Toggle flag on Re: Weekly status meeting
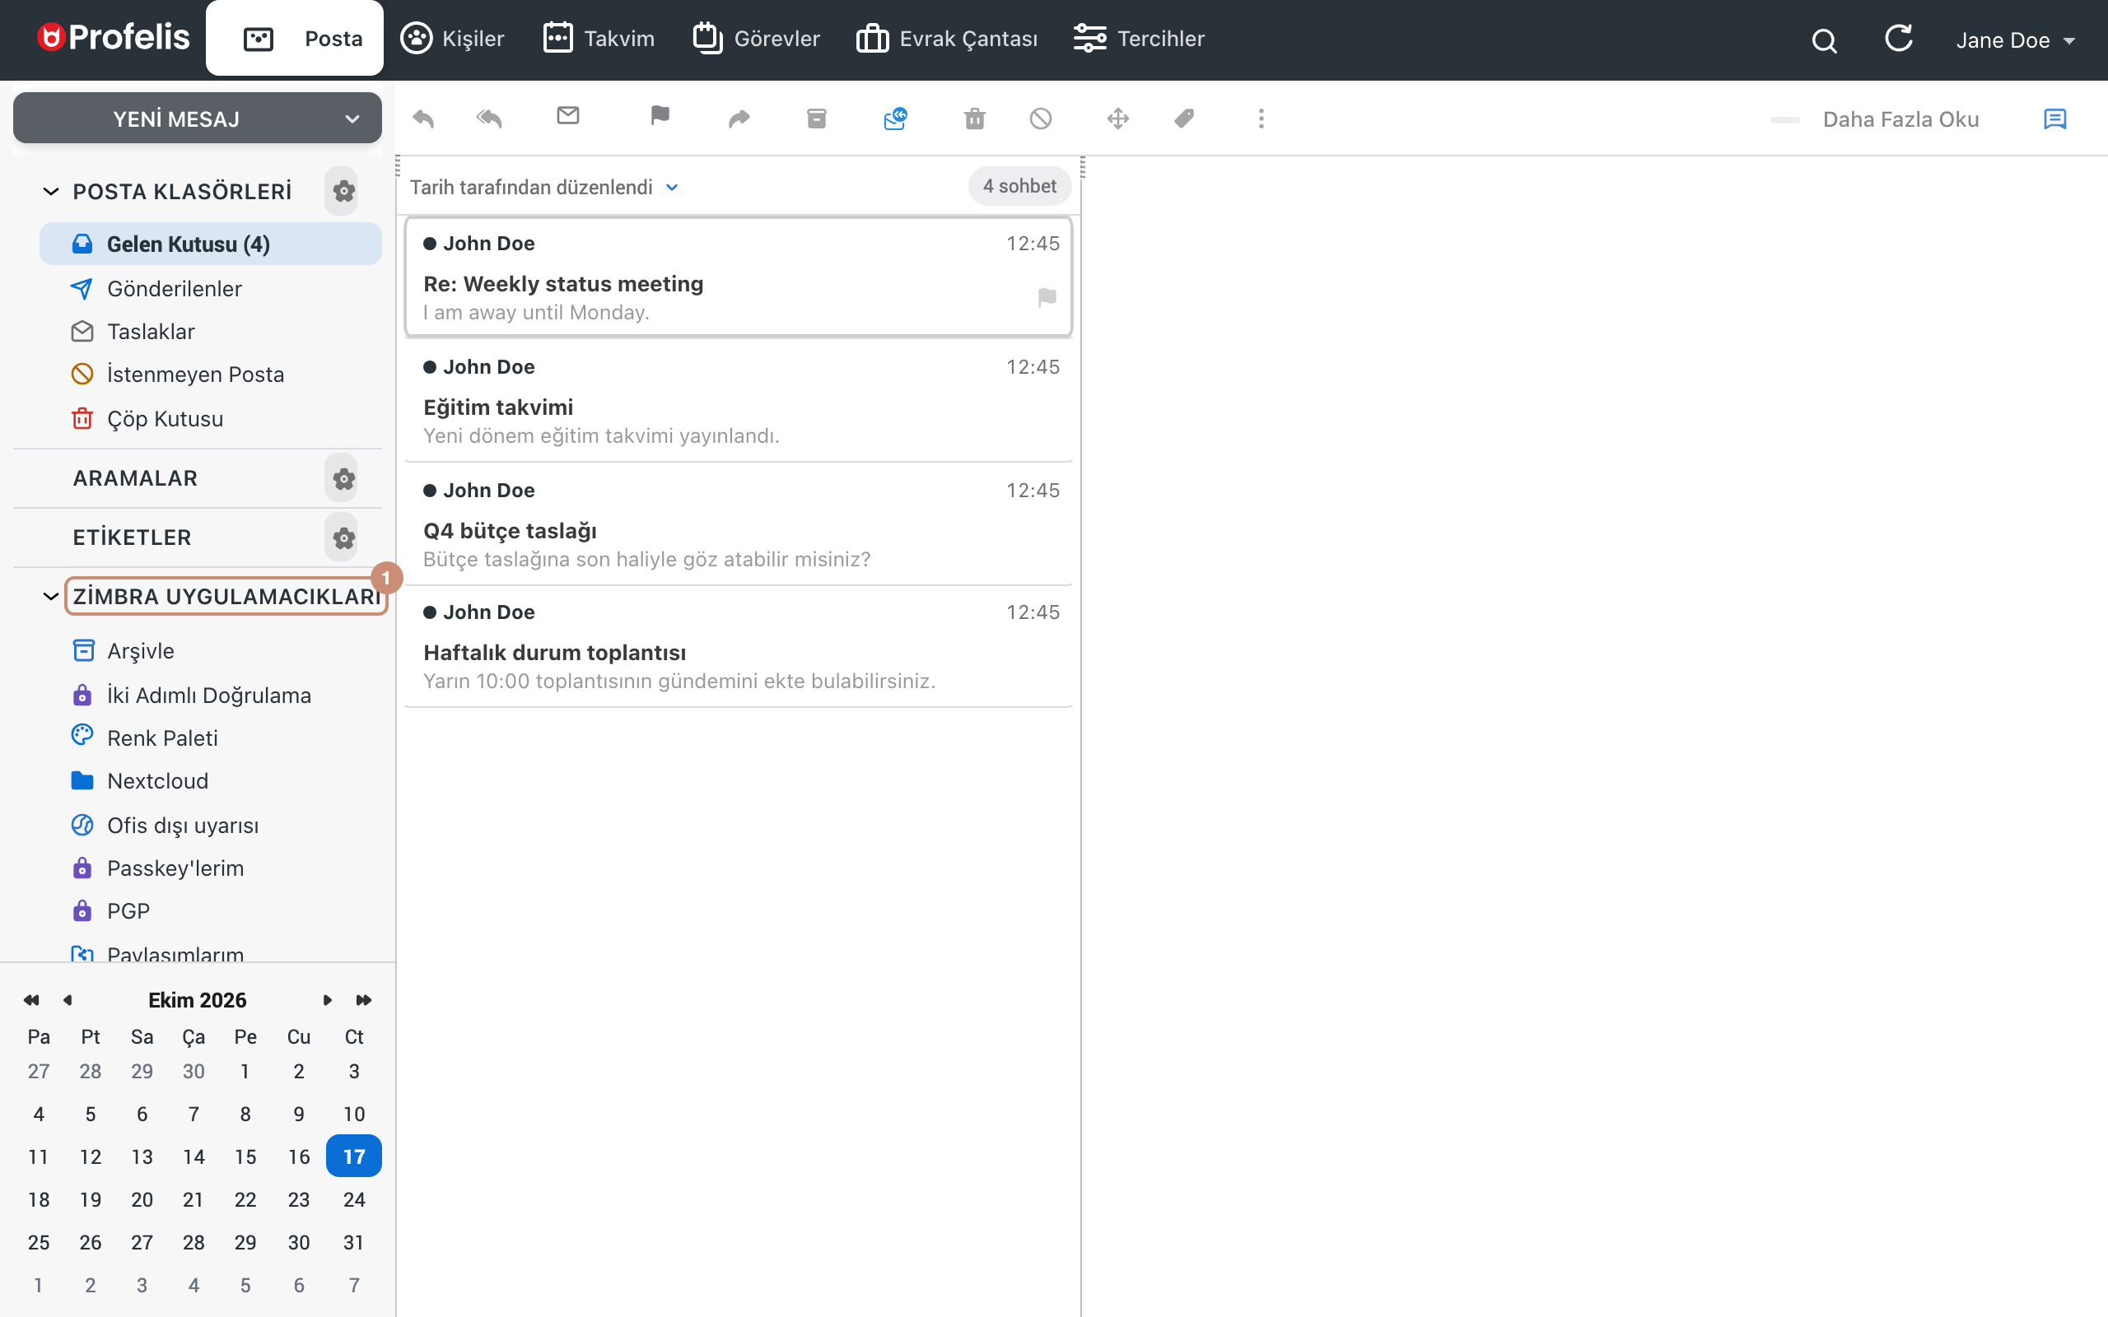This screenshot has width=2108, height=1317. pyautogui.click(x=1047, y=298)
